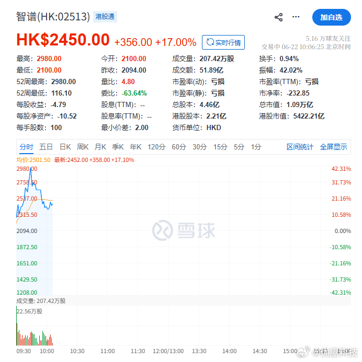This screenshot has width=362, height=362.
Task: Click the percentage change +17.00%
Action: (x=176, y=42)
